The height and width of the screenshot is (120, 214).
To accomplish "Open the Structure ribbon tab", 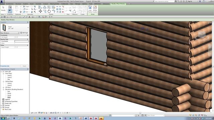I will pyautogui.click(x=18, y=4).
